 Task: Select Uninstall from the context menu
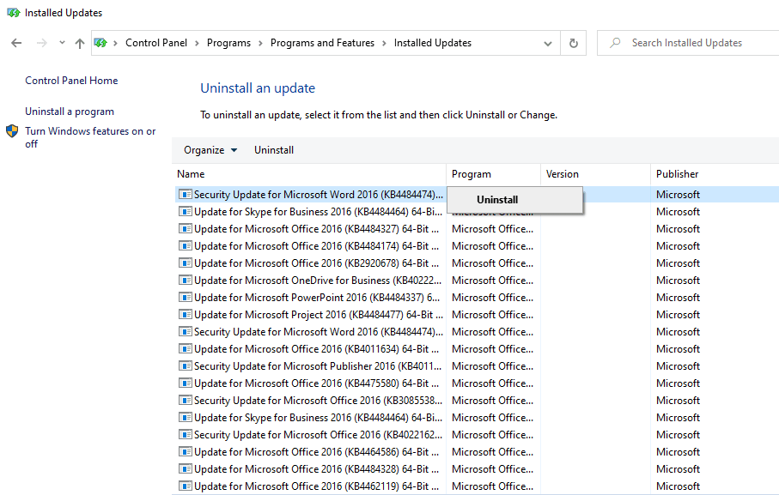pyautogui.click(x=496, y=199)
